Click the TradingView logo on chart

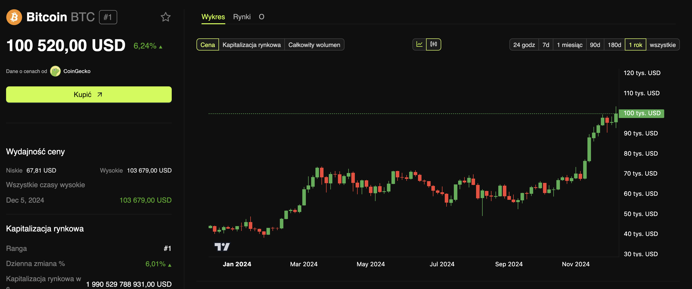pos(222,247)
